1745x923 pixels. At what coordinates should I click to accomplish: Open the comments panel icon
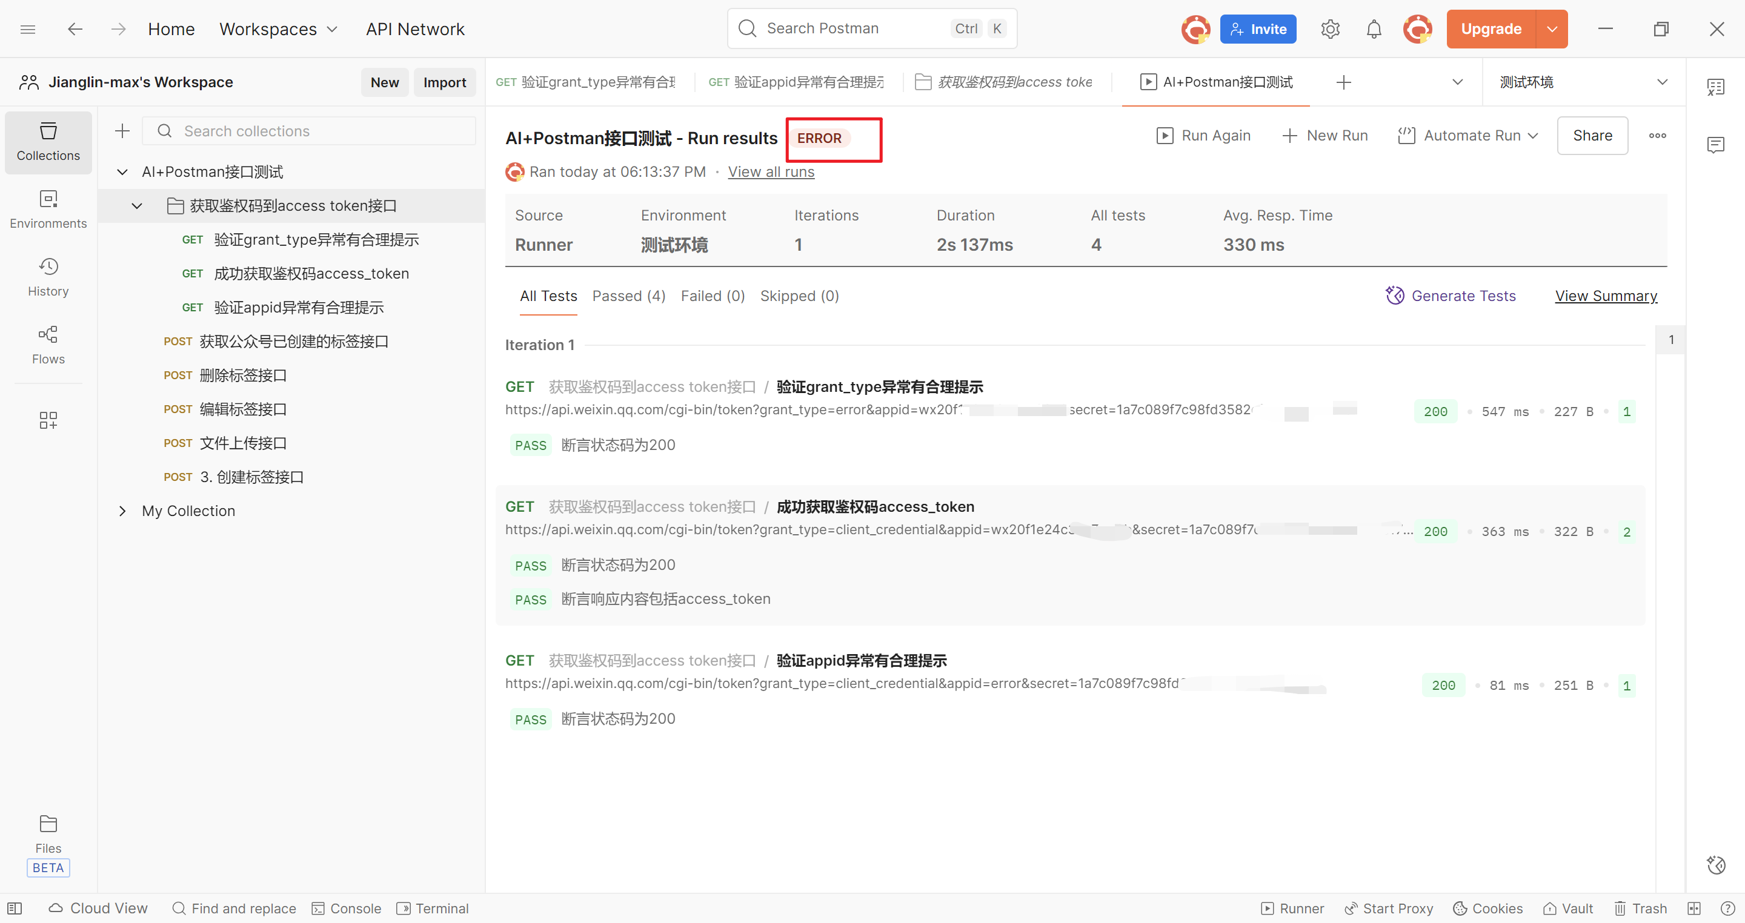pos(1715,144)
